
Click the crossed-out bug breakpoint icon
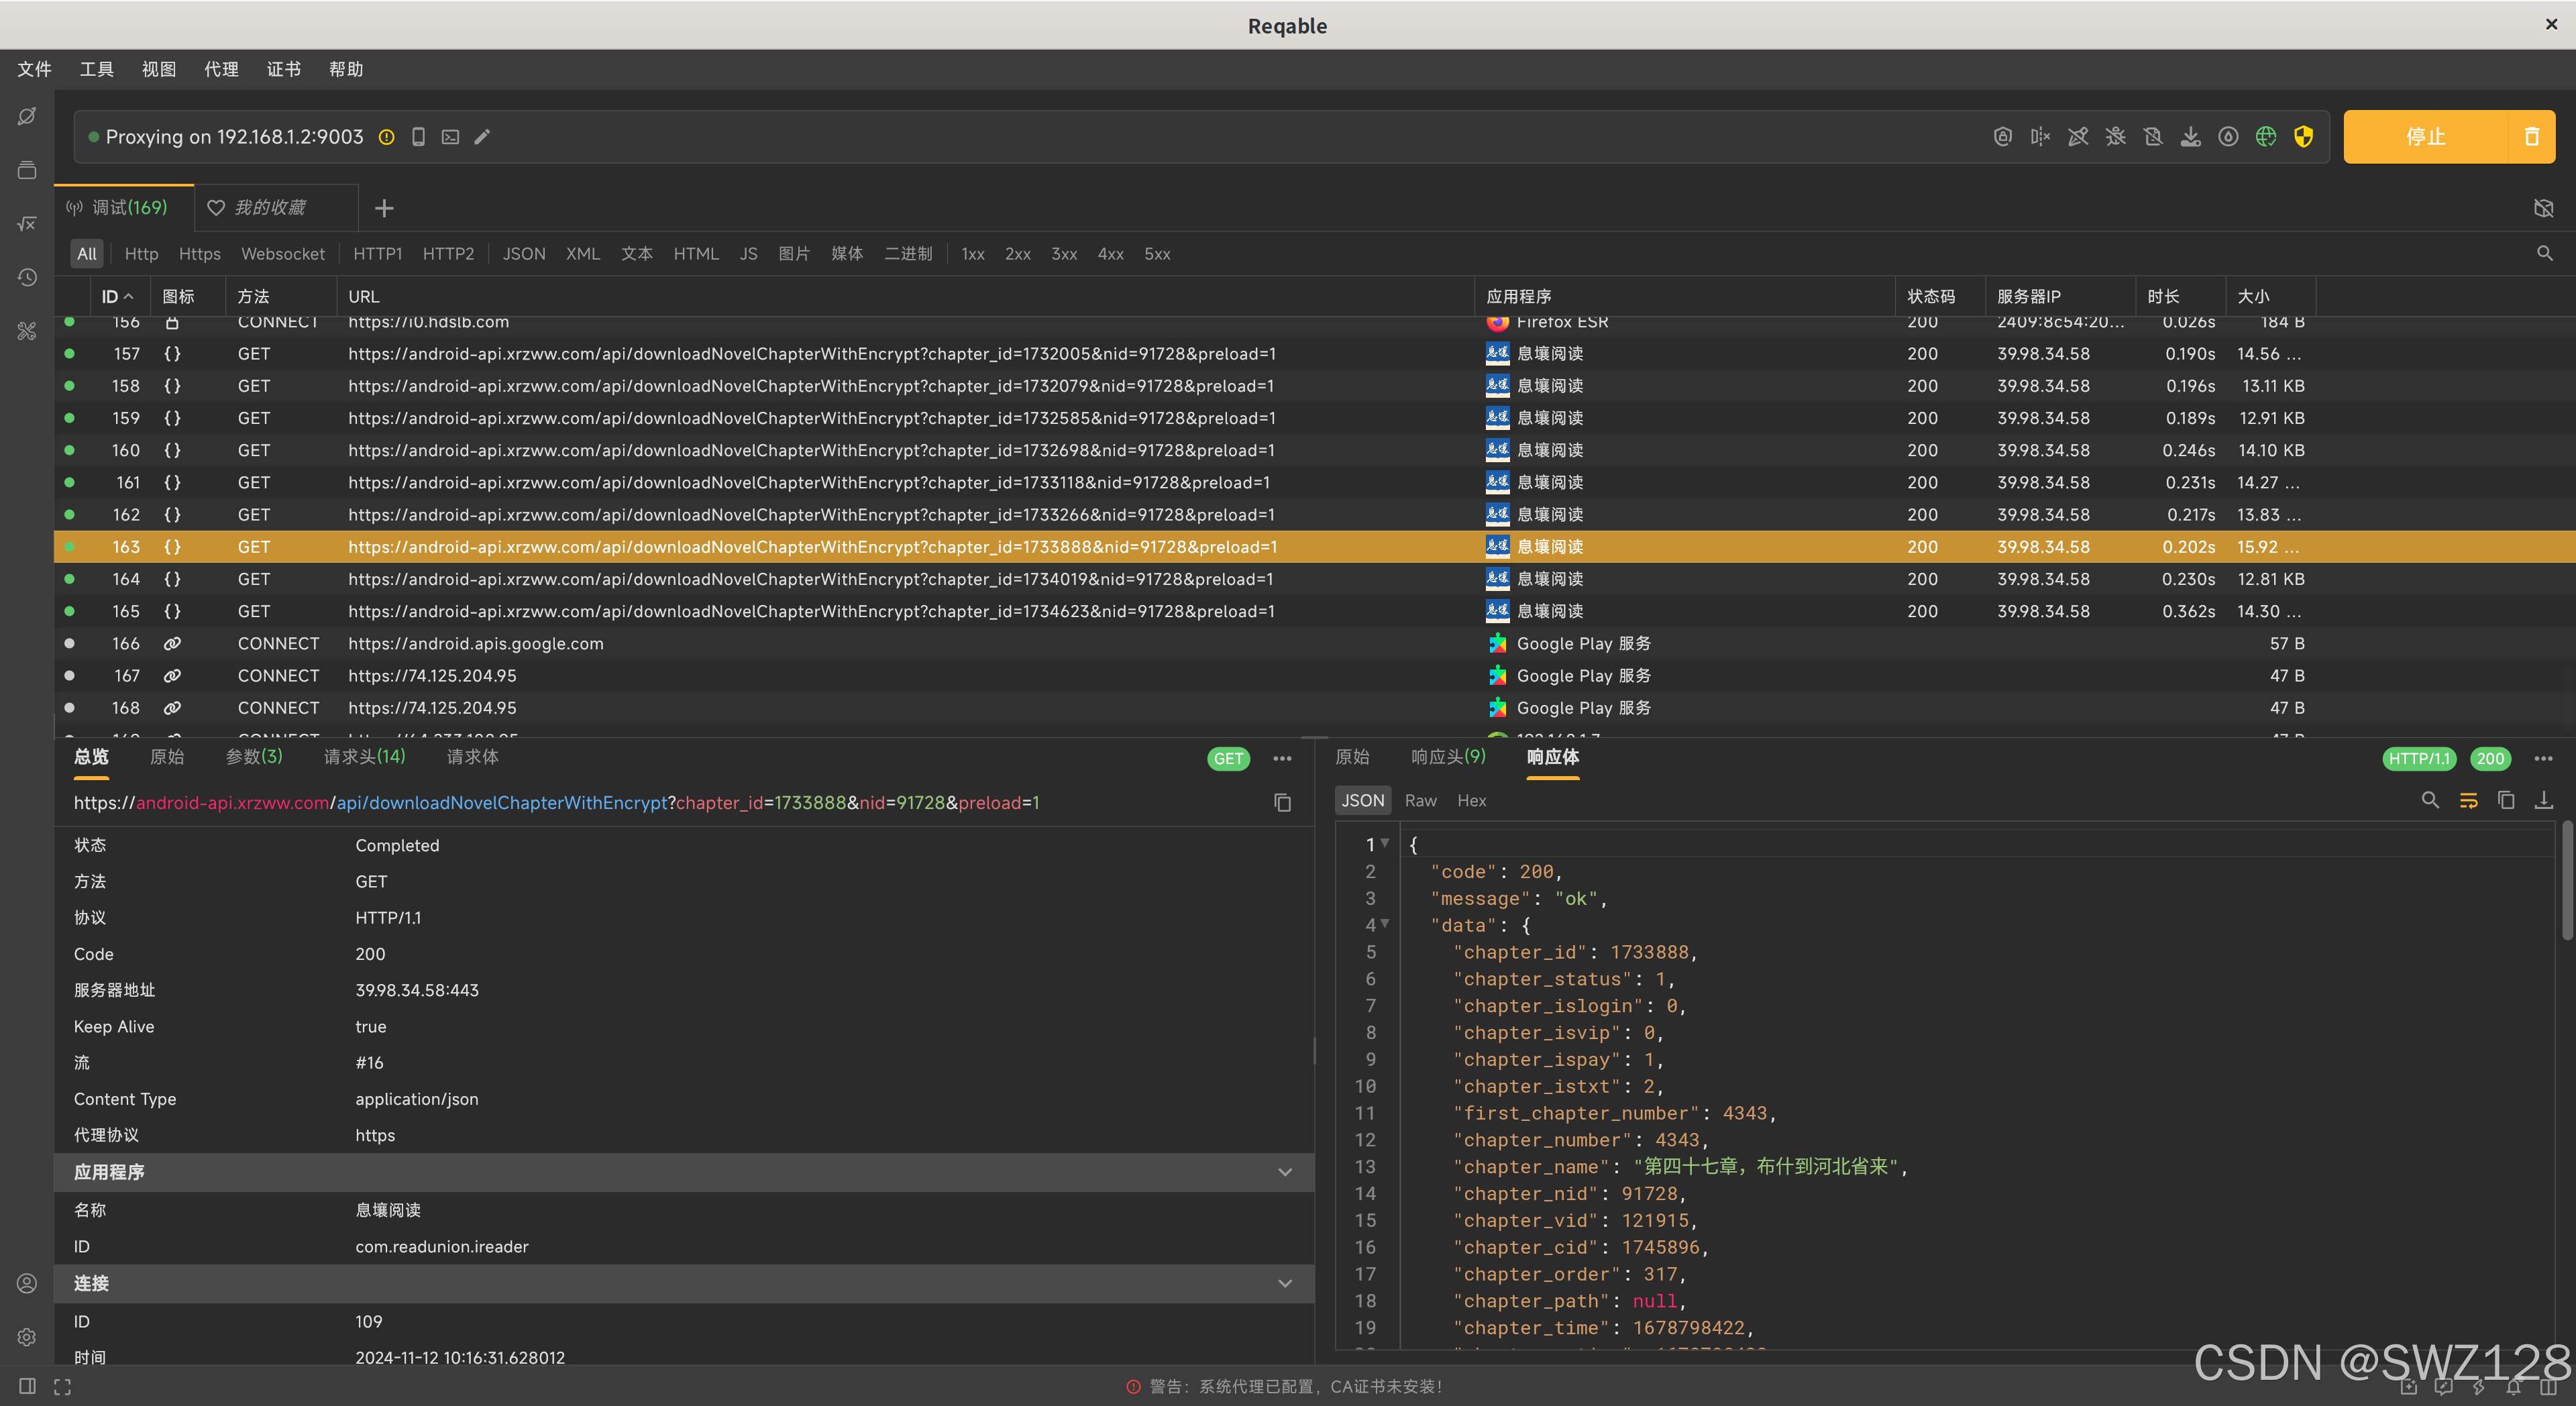pyautogui.click(x=2115, y=137)
